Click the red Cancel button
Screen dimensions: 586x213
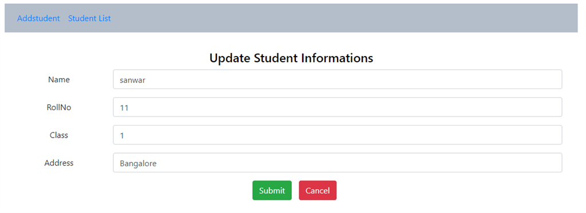pyautogui.click(x=318, y=190)
